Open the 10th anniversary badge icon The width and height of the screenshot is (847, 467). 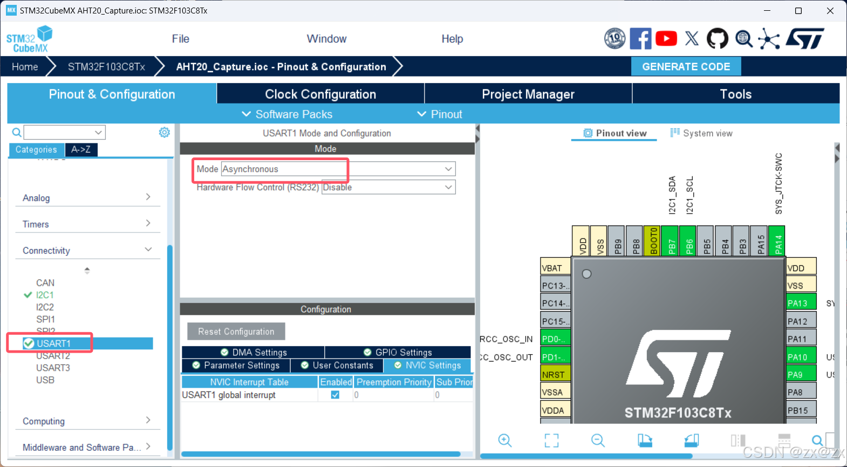[614, 39]
